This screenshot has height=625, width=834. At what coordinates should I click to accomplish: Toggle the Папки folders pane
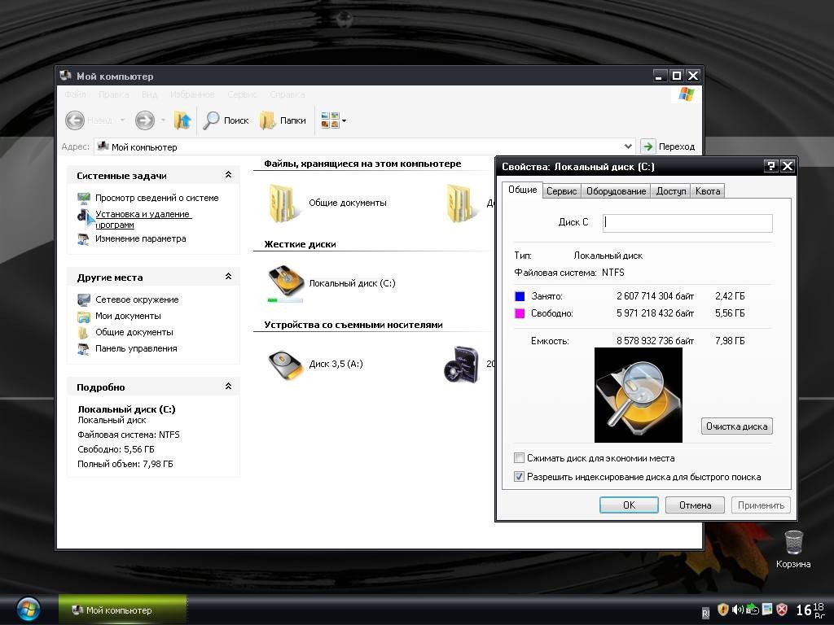click(x=283, y=120)
